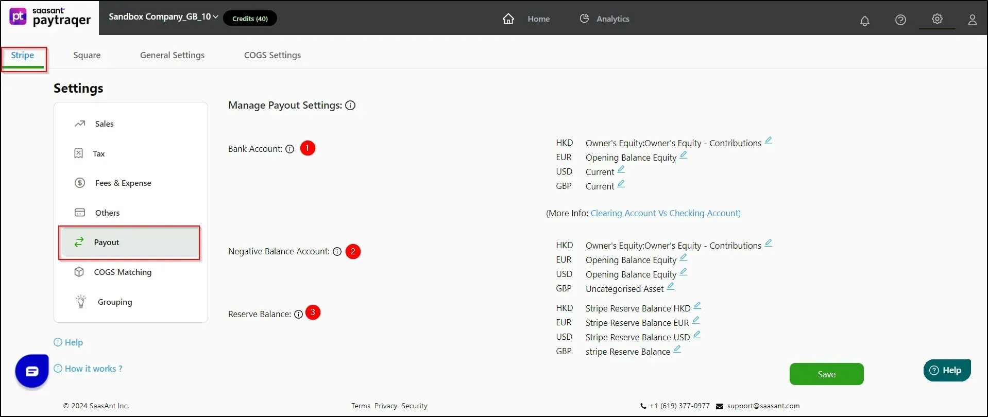Click the support@saasant.com email address
Screen dimensions: 988x417
point(763,406)
